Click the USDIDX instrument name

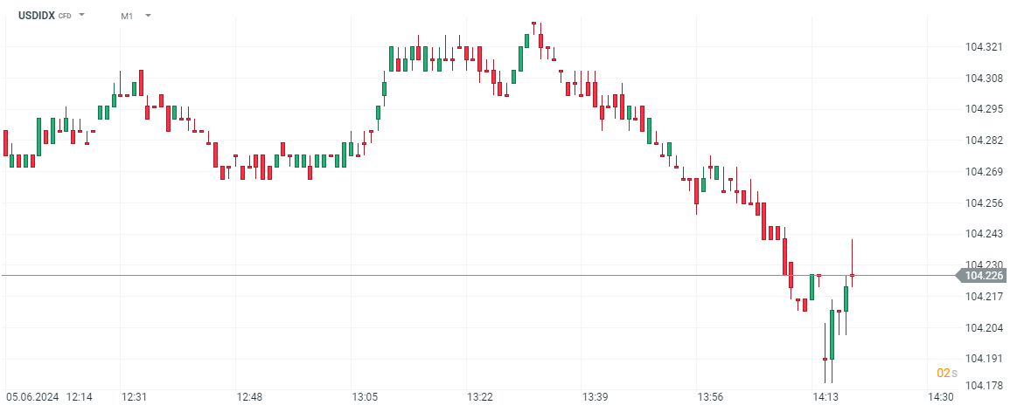pyautogui.click(x=37, y=16)
